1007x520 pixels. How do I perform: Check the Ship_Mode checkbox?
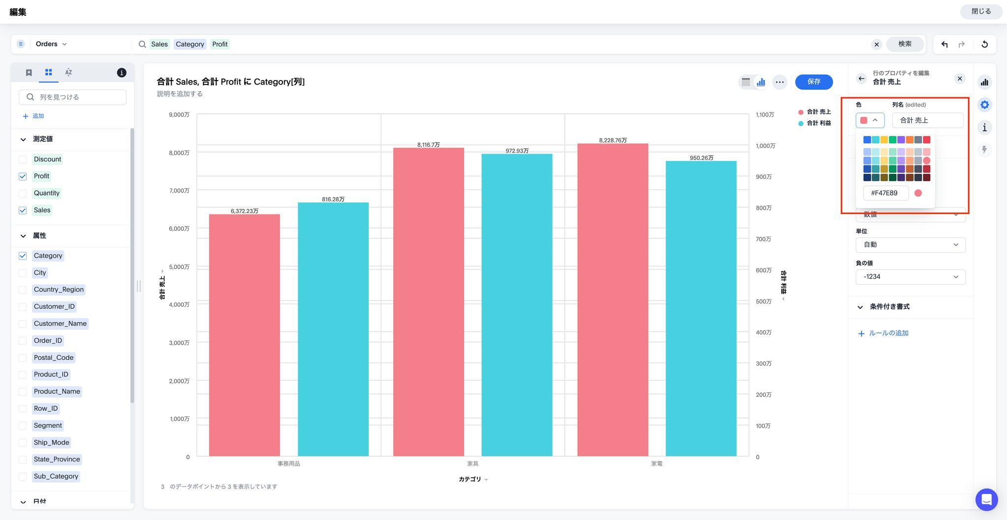(x=23, y=442)
